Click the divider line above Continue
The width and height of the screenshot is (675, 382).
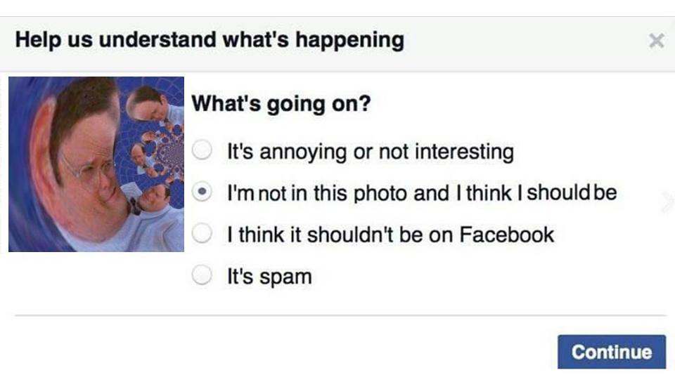tap(340, 315)
